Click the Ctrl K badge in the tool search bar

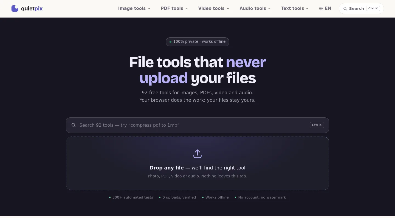317,125
